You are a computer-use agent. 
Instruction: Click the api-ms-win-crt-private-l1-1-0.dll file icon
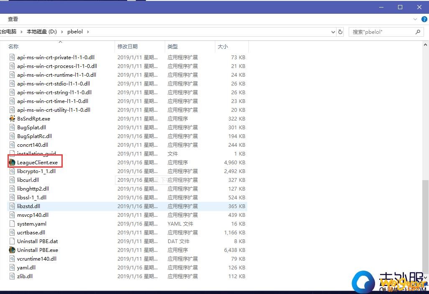tap(12, 57)
